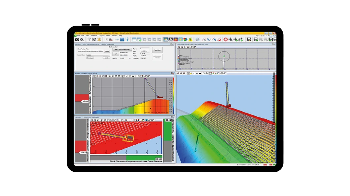Click the blue info marker icon

(x=127, y=39)
